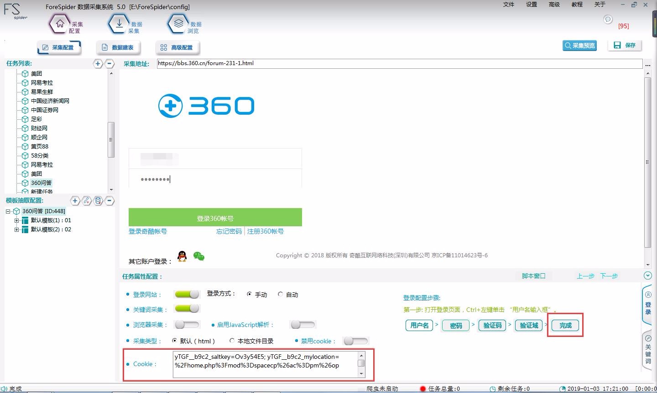Expand 默认模板(2) : 02 node
This screenshot has width=657, height=393.
coord(16,230)
